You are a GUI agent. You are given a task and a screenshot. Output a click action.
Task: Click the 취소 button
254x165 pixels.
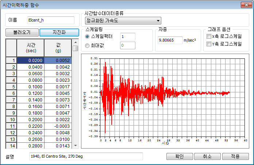[207, 156]
